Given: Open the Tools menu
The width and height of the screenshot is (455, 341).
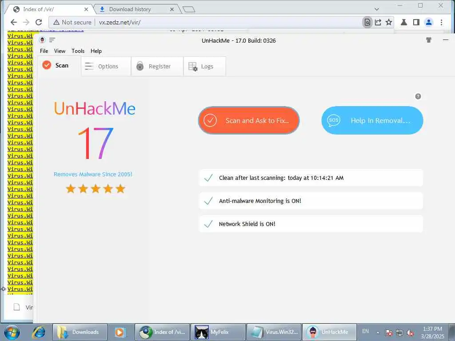Looking at the screenshot, I should click(x=78, y=51).
